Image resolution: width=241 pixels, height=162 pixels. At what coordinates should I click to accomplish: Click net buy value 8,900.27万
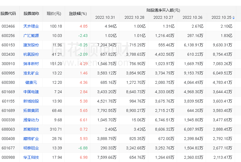tap(136, 111)
